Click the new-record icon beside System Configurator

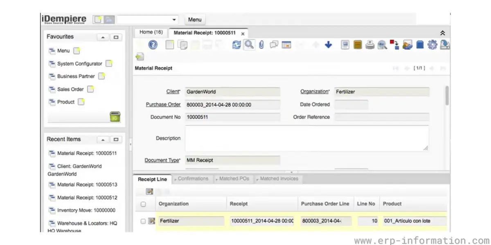pyautogui.click(x=109, y=64)
